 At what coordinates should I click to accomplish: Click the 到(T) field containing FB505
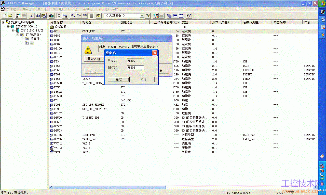(x=135, y=68)
